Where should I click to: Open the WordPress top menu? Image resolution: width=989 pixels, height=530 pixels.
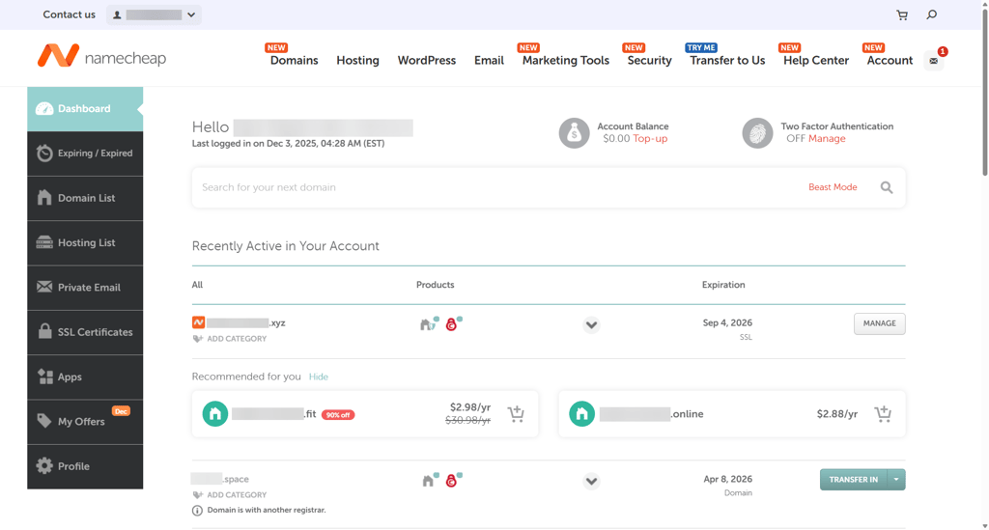point(426,61)
